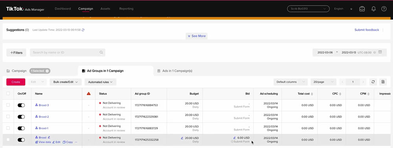This screenshot has height=148, width=393.
Task: Open the business center briefcase icon
Action: pos(362,9)
